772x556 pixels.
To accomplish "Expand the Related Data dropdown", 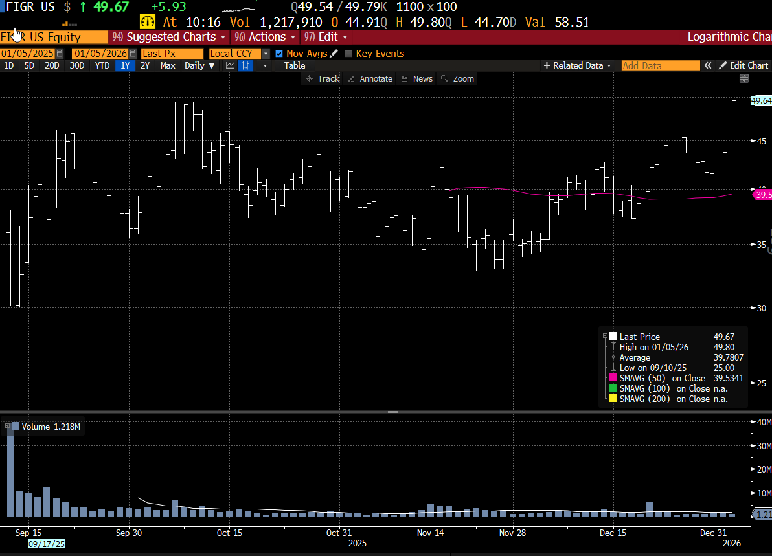I will pos(576,65).
